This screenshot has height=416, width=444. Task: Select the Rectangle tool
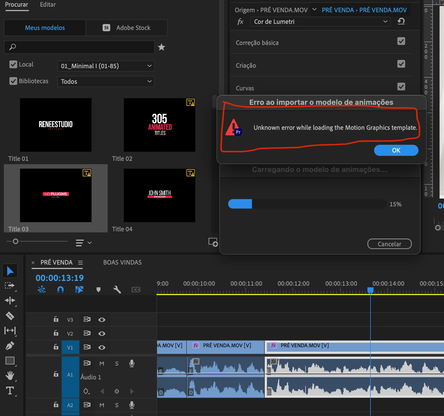[10, 361]
